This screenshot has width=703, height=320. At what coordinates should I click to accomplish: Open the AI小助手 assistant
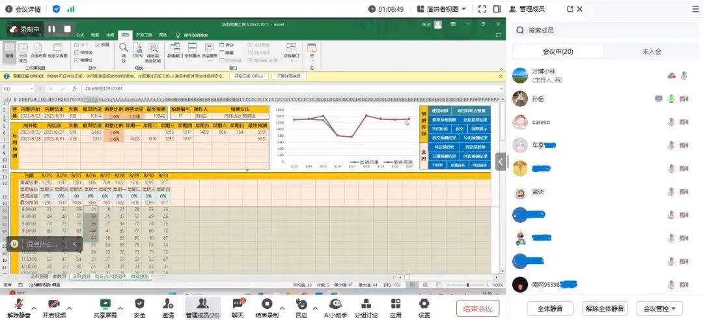[335, 304]
